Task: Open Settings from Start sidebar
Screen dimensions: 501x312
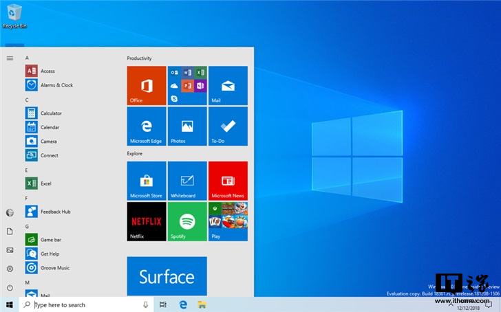Action: click(10, 269)
